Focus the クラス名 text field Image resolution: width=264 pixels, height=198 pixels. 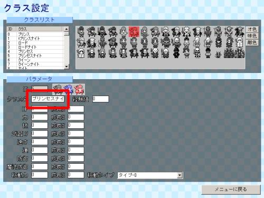tap(48, 99)
